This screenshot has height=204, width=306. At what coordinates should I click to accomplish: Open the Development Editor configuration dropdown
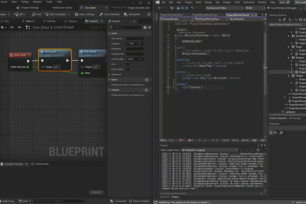[x=224, y=8]
